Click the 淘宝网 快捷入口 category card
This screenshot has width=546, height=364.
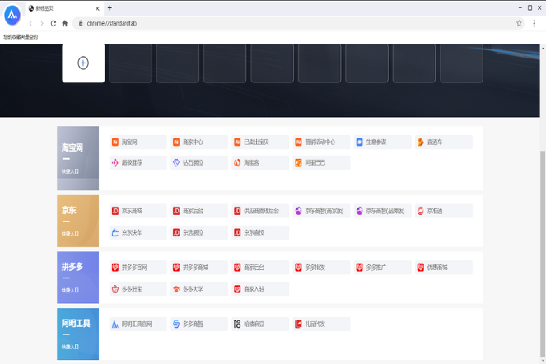77,158
